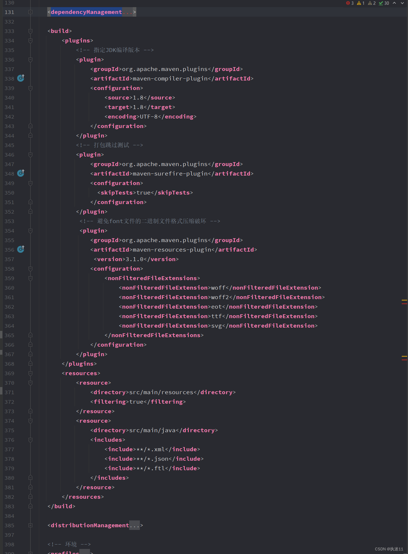Click the version value 3.1.0
The height and width of the screenshot is (554, 408).
135,259
